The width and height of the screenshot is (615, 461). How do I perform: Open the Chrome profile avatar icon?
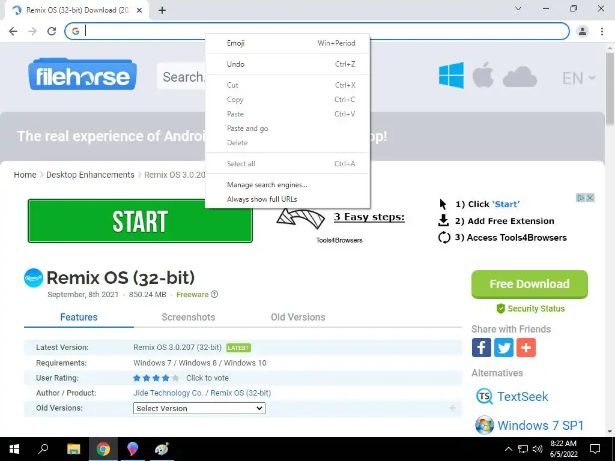583,31
